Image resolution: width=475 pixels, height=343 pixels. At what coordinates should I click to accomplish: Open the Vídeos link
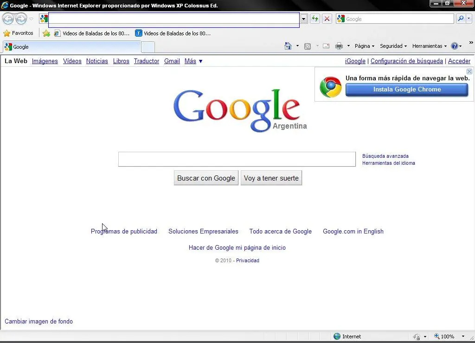[x=72, y=61]
